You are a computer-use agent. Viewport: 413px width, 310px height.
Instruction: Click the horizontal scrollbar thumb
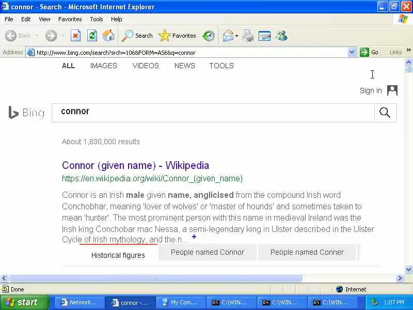click(155, 278)
